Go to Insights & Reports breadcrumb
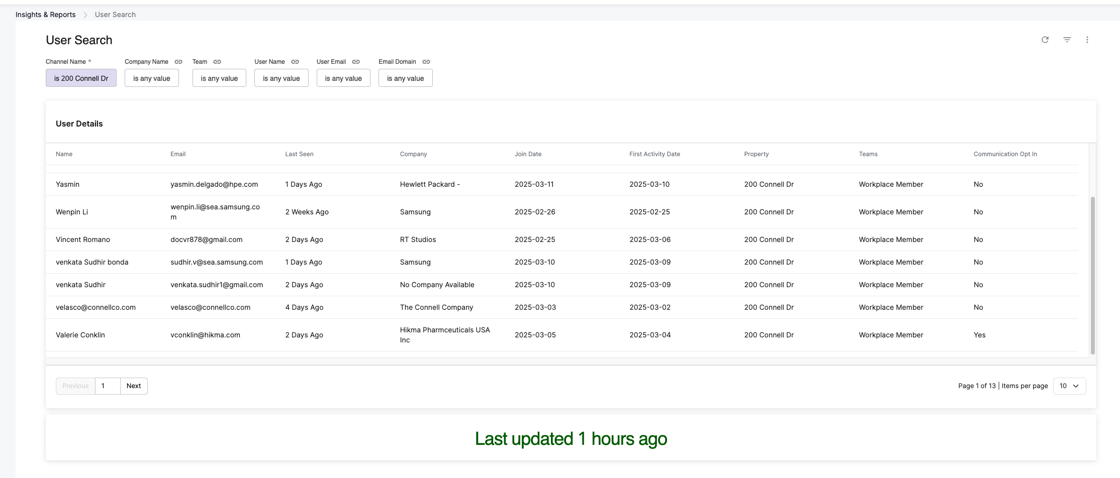 point(45,15)
